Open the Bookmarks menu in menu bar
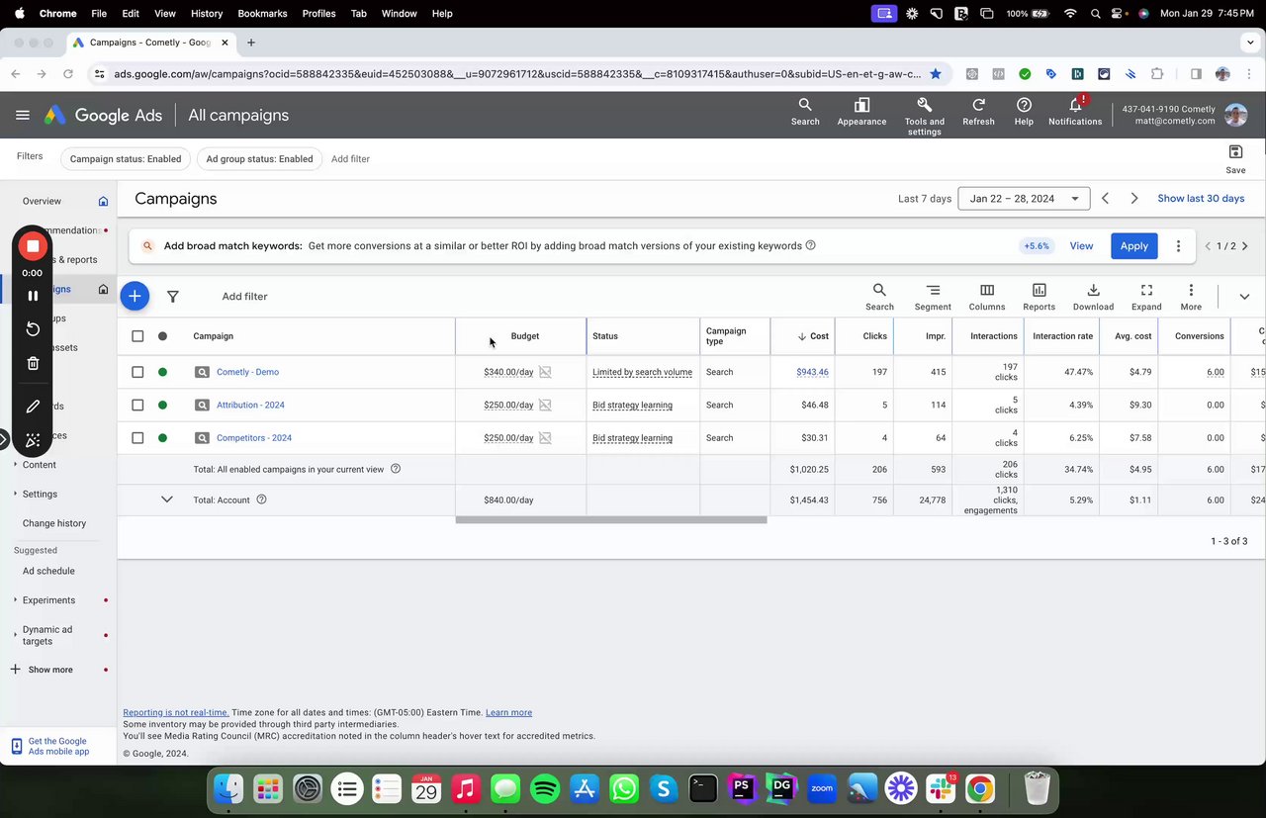Image resolution: width=1266 pixels, height=818 pixels. (x=261, y=13)
